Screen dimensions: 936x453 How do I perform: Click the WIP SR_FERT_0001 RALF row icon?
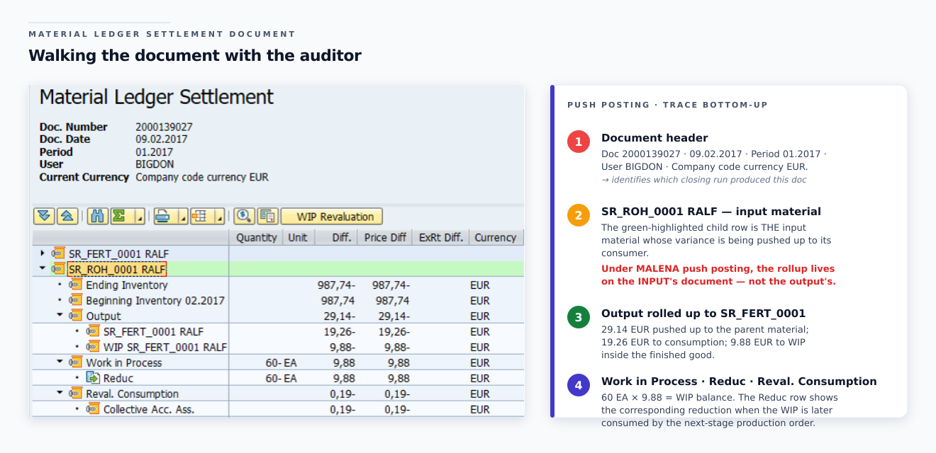pos(93,347)
